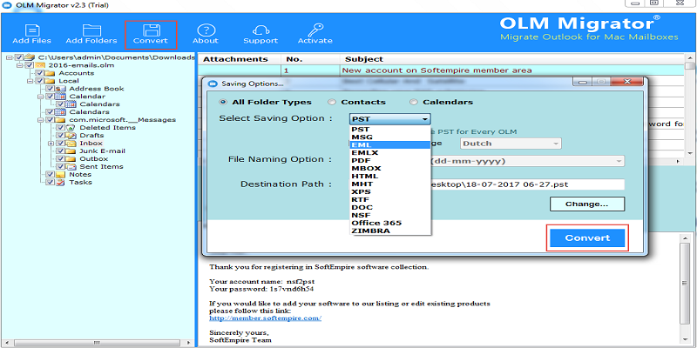This screenshot has width=697, height=348.
Task: Open the File Naming Option dropdown
Action: point(527,161)
